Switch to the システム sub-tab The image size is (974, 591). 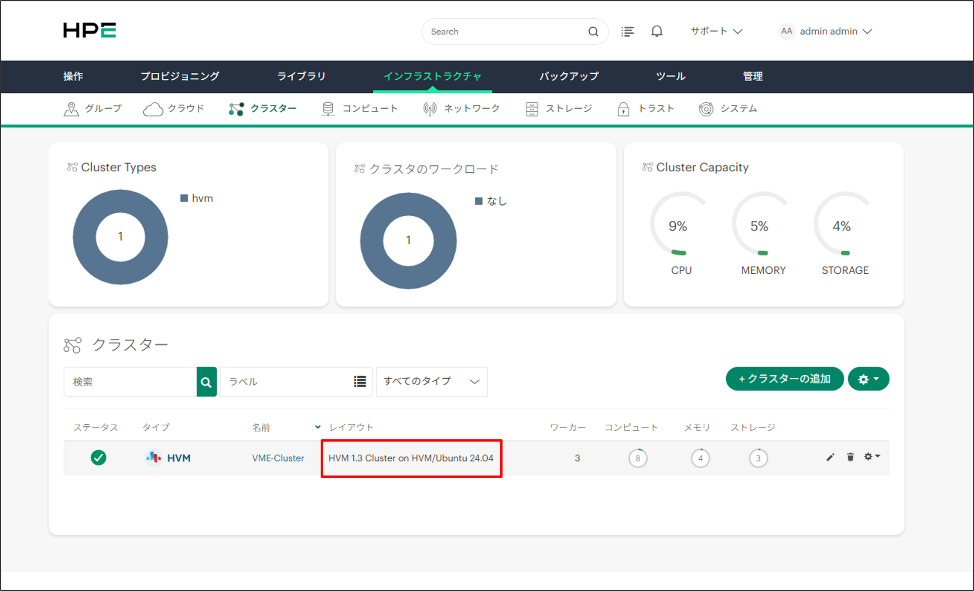pos(728,109)
